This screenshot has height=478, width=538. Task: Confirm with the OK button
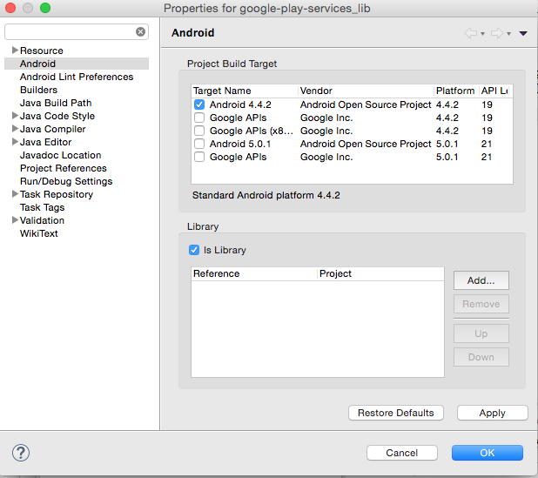pyautogui.click(x=488, y=453)
